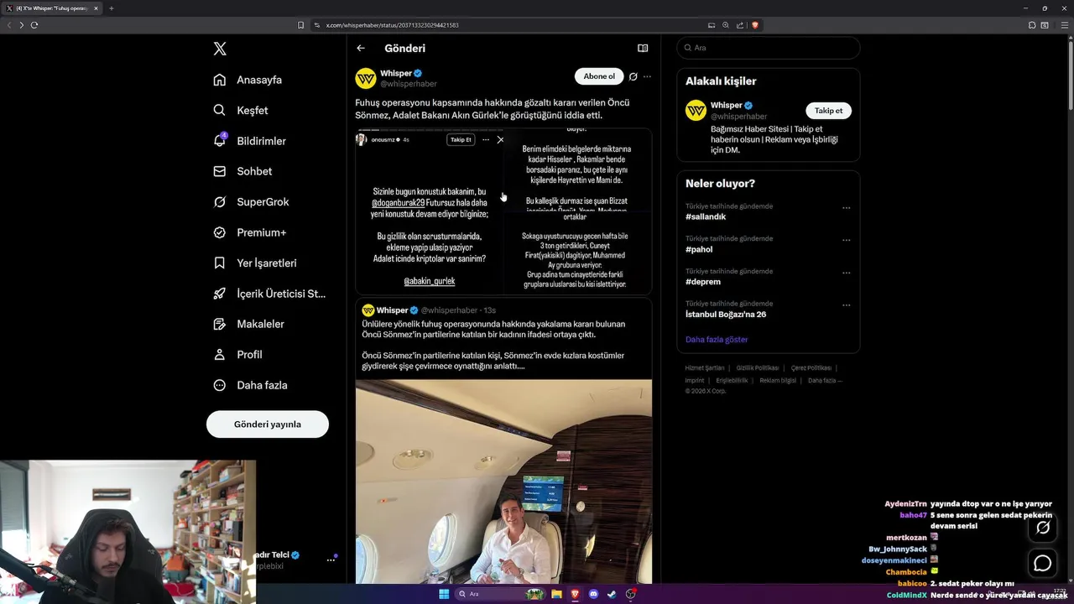Screen dimensions: 1074x604
Task: Open Windows Start button
Action: click(444, 594)
